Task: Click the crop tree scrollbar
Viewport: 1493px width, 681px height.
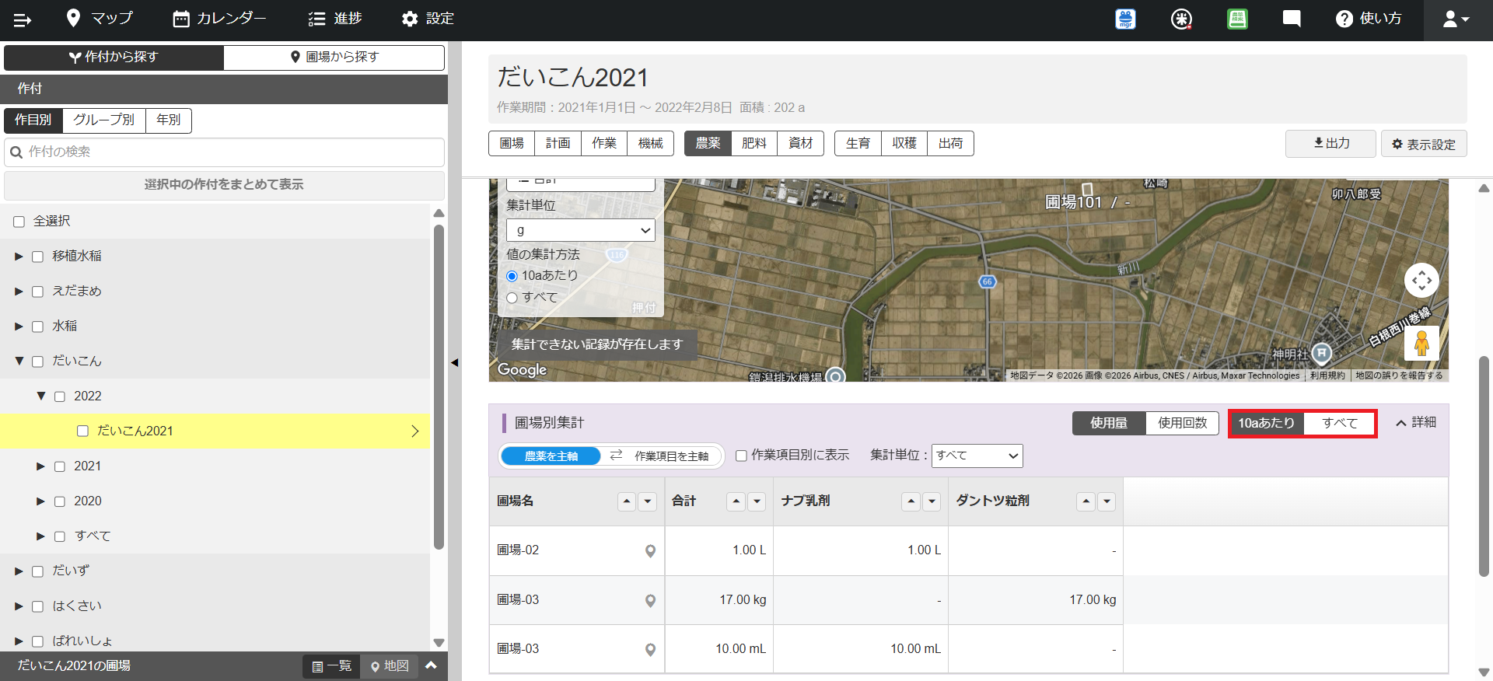Action: pyautogui.click(x=439, y=386)
